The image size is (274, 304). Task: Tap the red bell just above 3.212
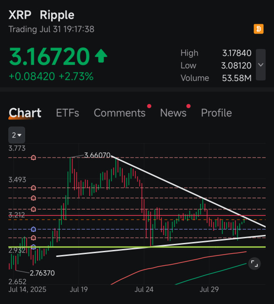(x=33, y=209)
